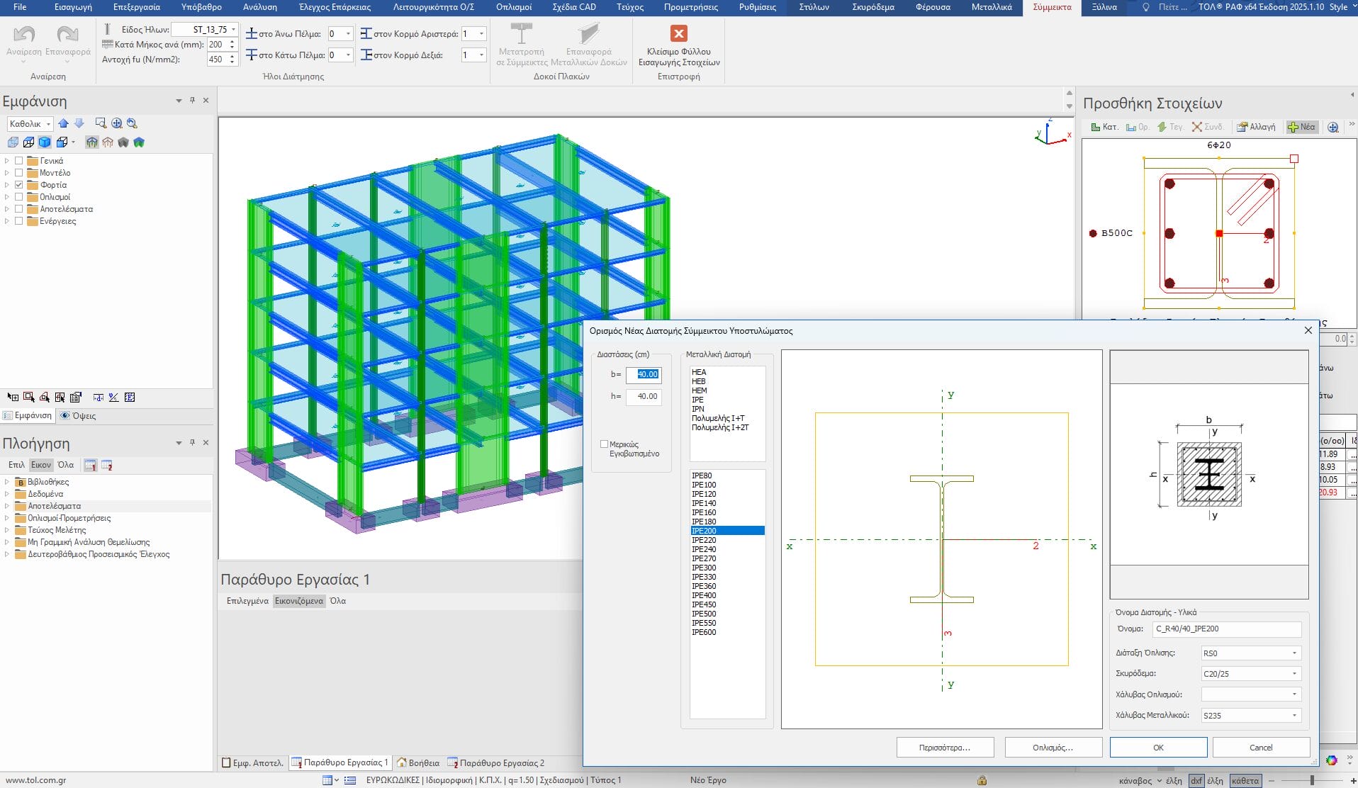
Task: Switch to the Όψεις panel tab
Action: (79, 416)
